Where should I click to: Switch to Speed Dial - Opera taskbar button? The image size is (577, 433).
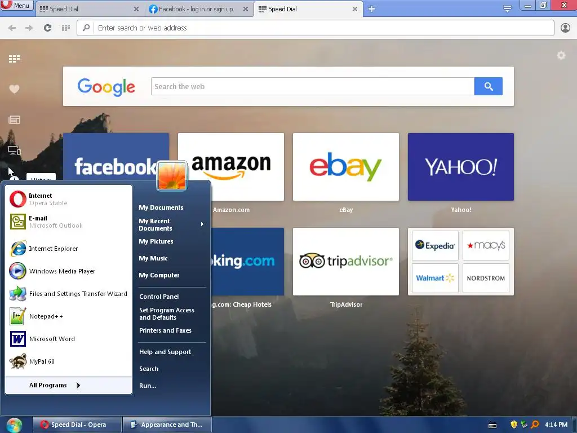[77, 425]
